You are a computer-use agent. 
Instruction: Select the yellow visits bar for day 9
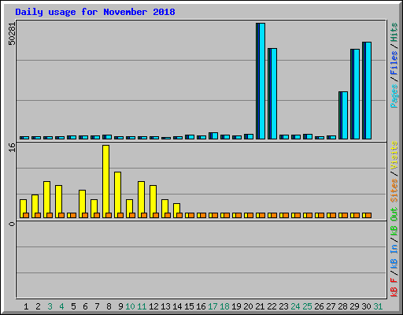click(118, 195)
